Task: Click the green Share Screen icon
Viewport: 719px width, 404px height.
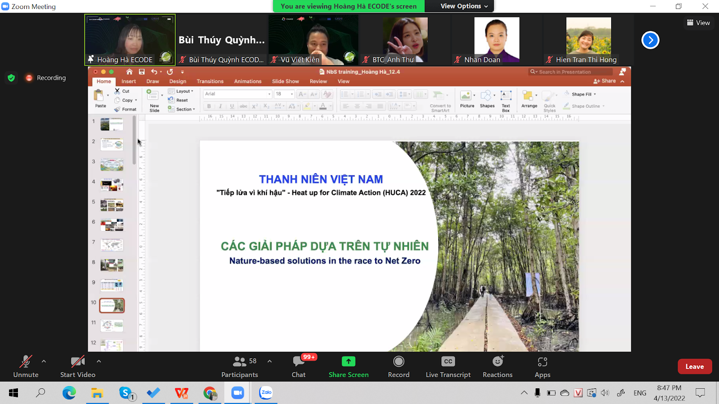Action: (348, 361)
